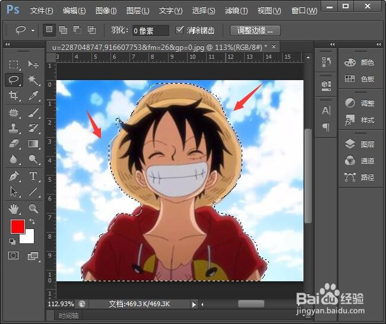Choose Intersect with Selection mode
The image size is (386, 324).
click(x=92, y=30)
